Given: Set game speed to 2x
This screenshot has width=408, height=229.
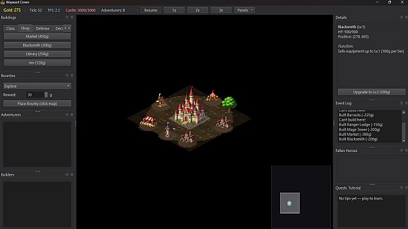Looking at the screenshot, I should pos(197,10).
